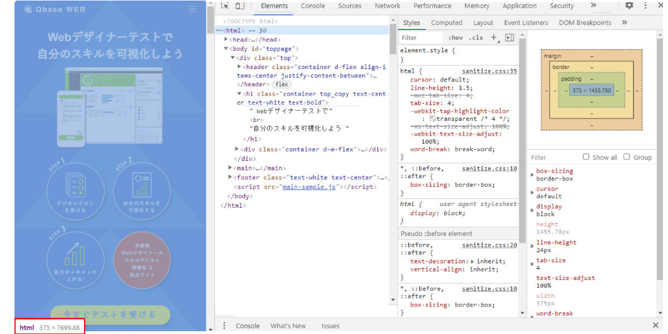668x334 pixels.
Task: Click the transparent color swatch
Action: tap(432, 119)
